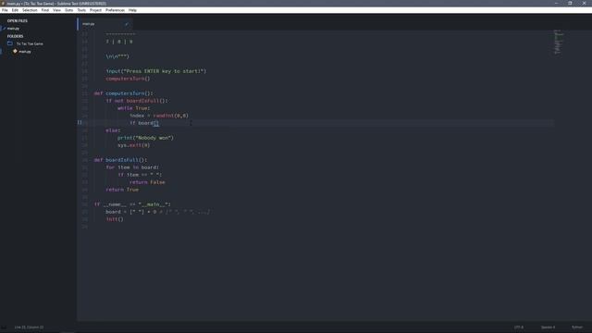
Task: Click the minimap code preview
Action: pyautogui.click(x=559, y=42)
